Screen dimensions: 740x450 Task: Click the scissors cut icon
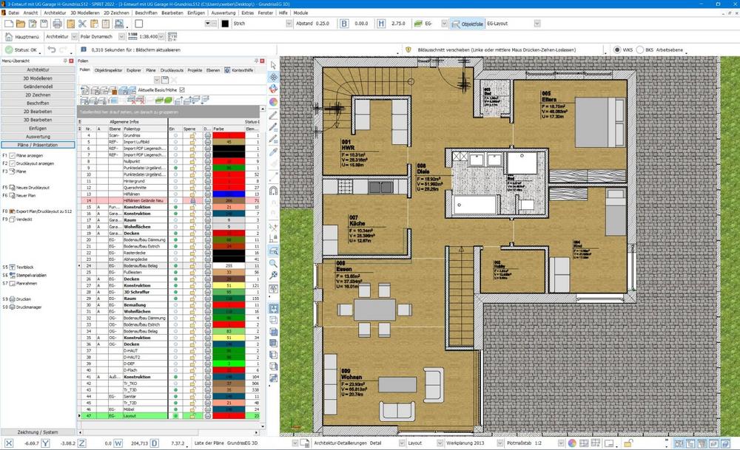[x=83, y=24]
